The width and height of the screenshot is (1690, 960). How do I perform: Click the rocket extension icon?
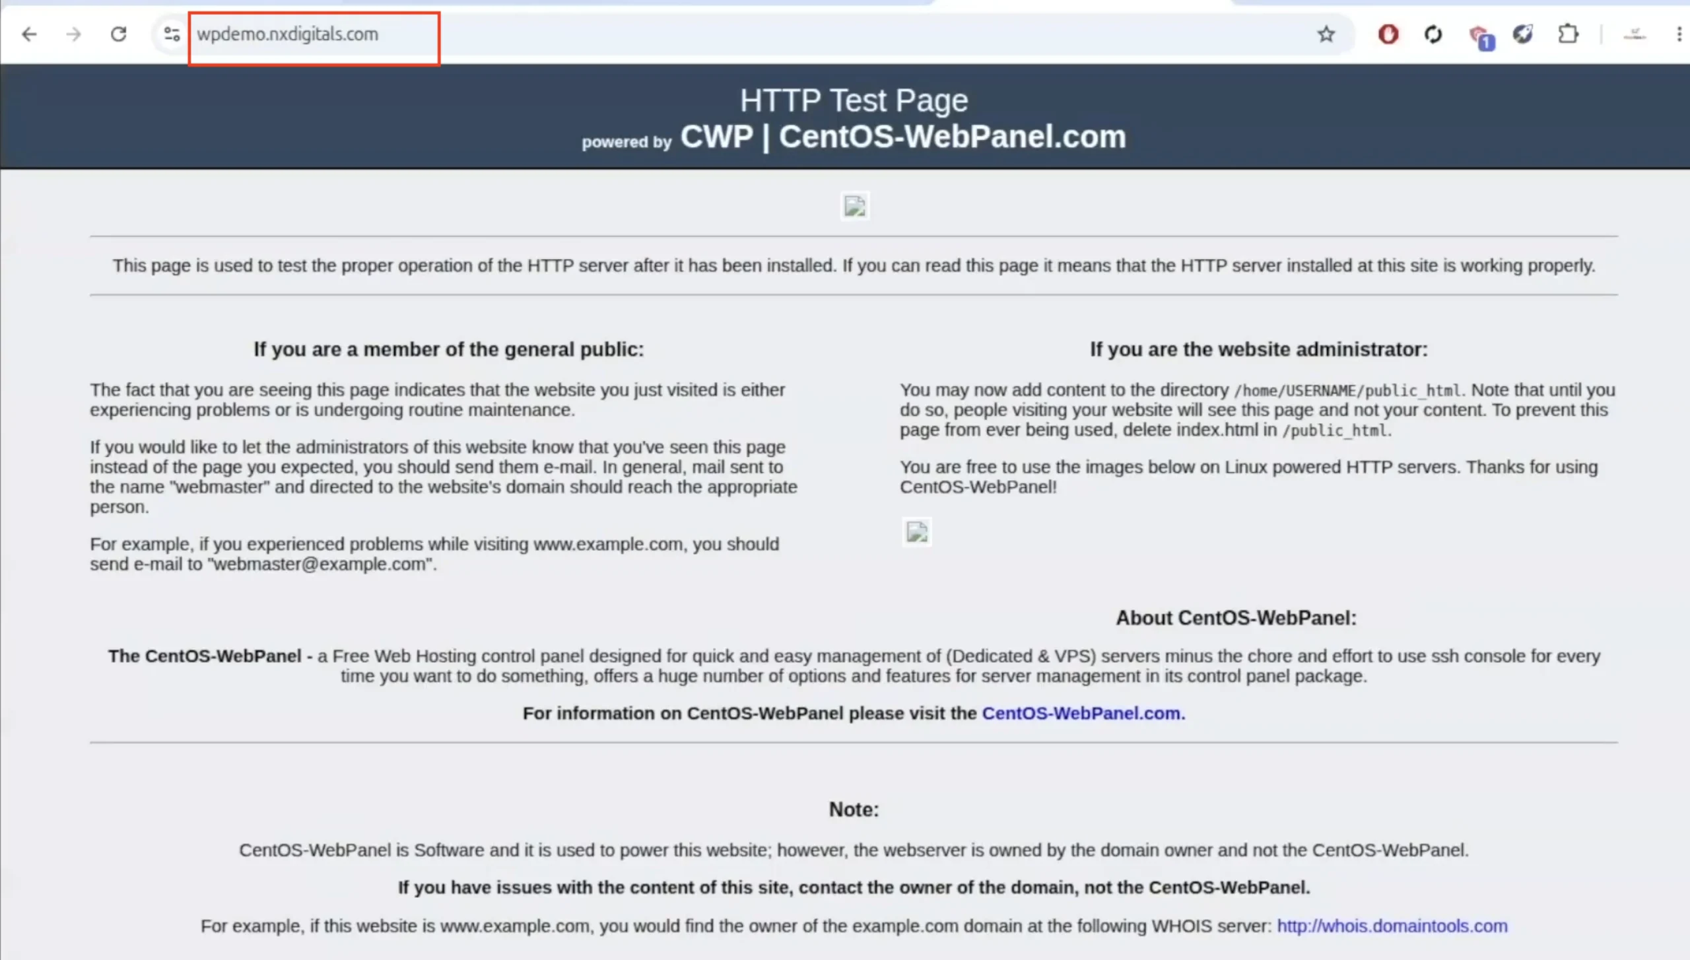(x=1523, y=34)
